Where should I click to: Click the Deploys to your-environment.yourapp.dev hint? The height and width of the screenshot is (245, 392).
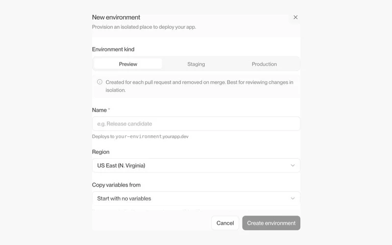[x=140, y=137]
